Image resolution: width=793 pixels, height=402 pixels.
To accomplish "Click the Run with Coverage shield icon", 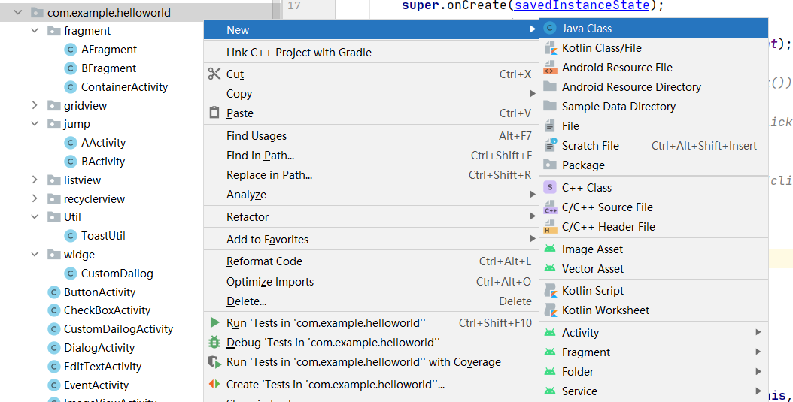I will point(214,362).
